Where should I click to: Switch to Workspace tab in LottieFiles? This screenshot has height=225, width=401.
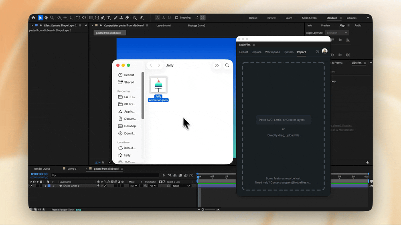[272, 52]
